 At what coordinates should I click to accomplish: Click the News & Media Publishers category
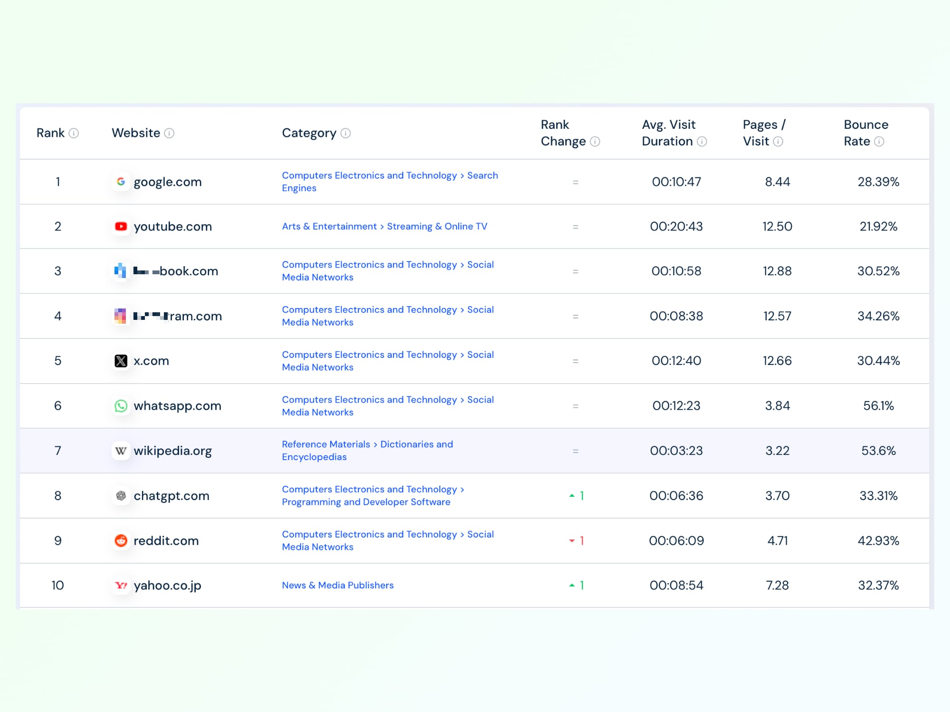(338, 585)
